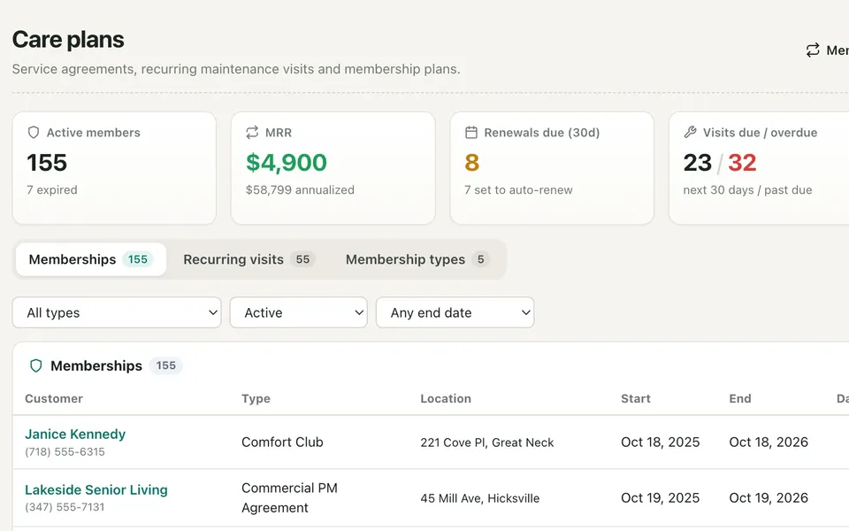Click the end date Oct 19, 2026
The image size is (849, 531).
769,498
